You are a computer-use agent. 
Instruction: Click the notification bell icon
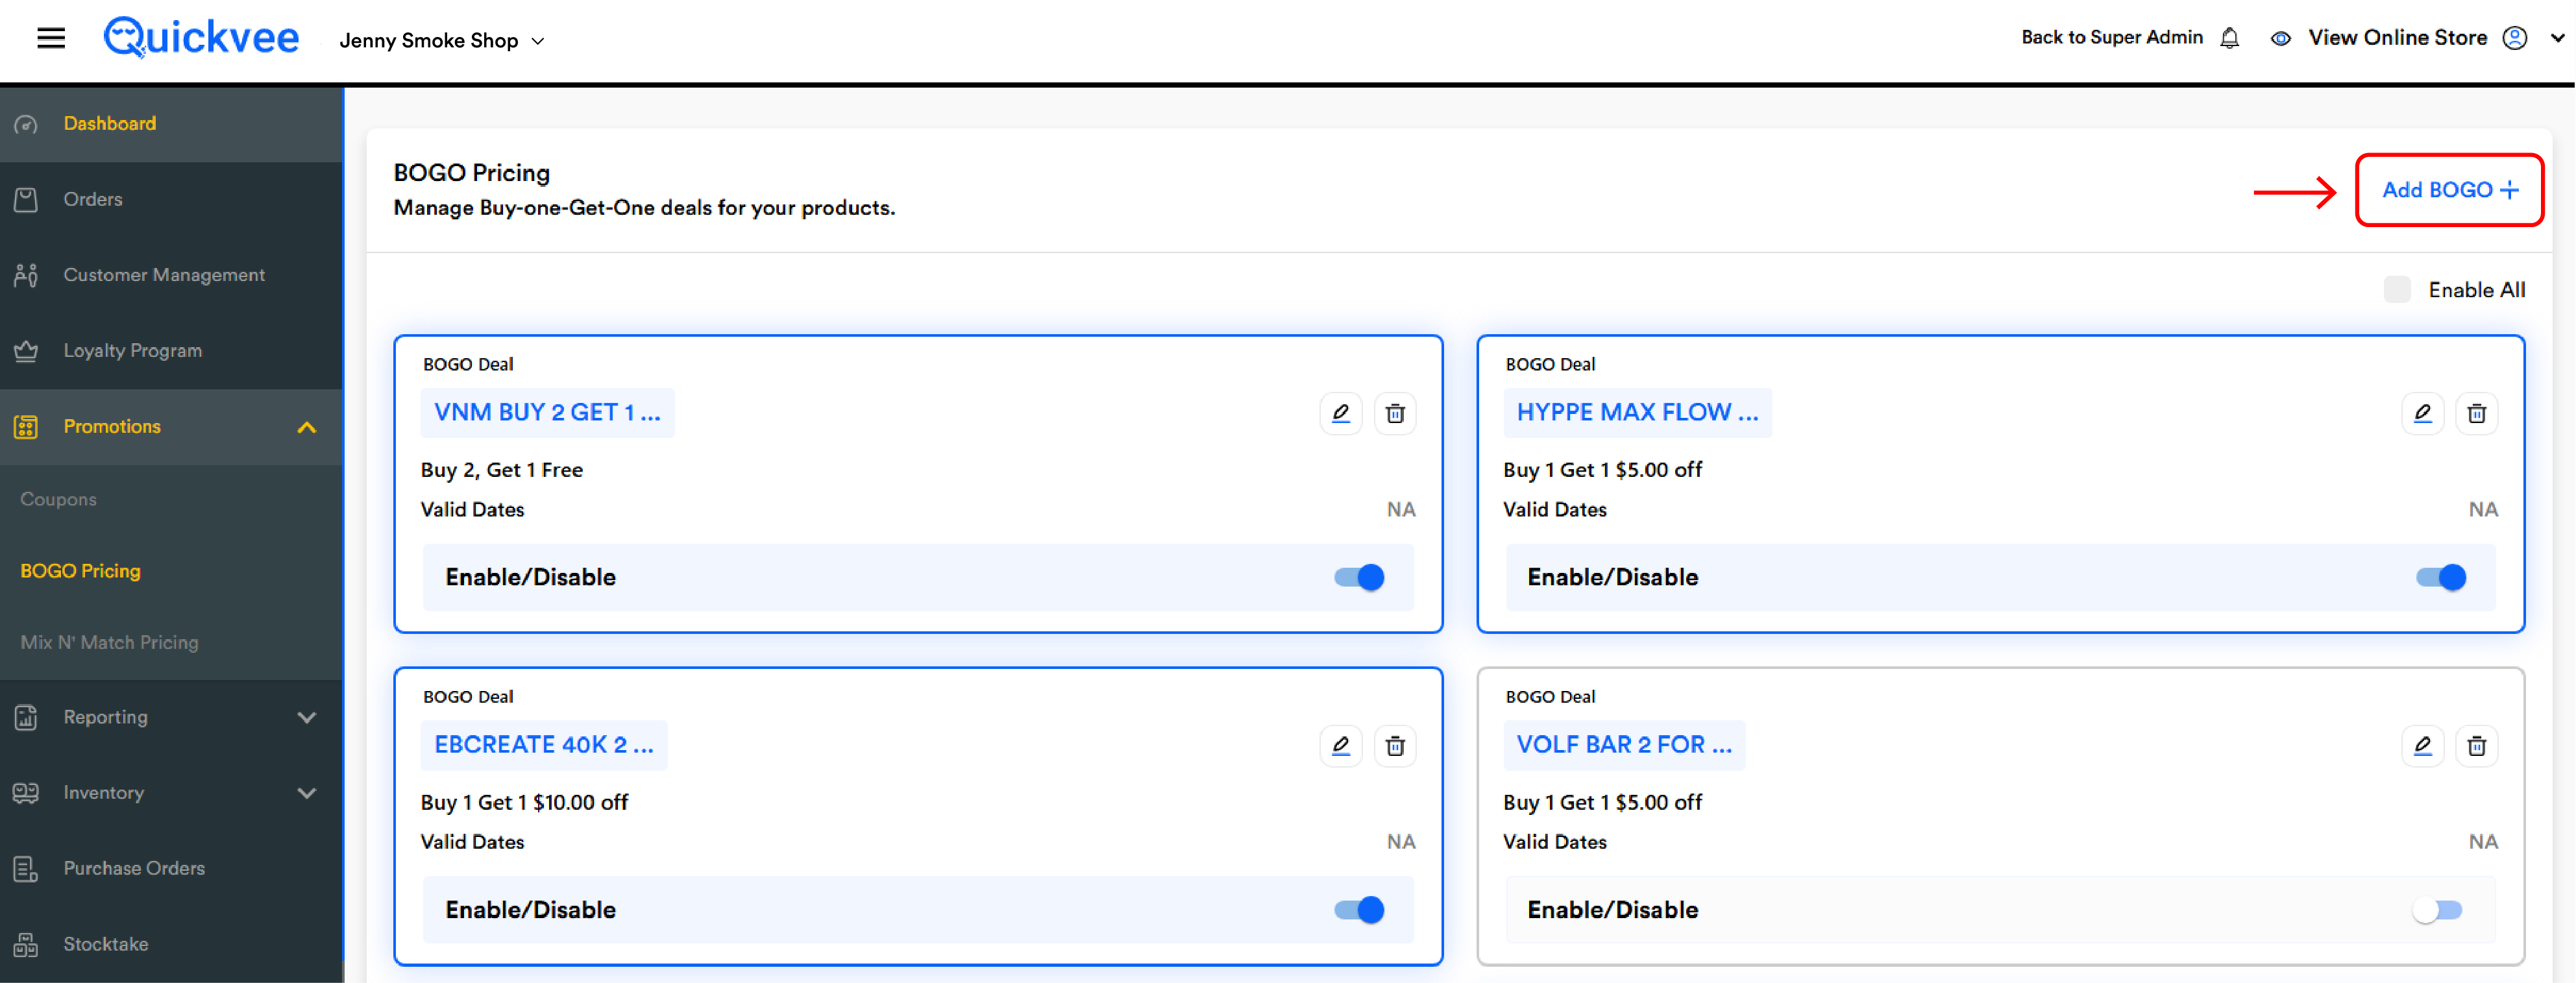coord(2229,38)
